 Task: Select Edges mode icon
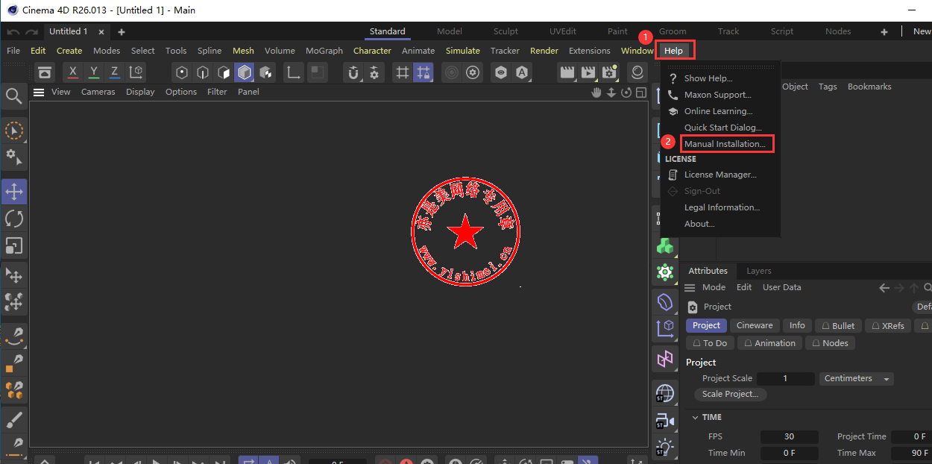tap(203, 72)
